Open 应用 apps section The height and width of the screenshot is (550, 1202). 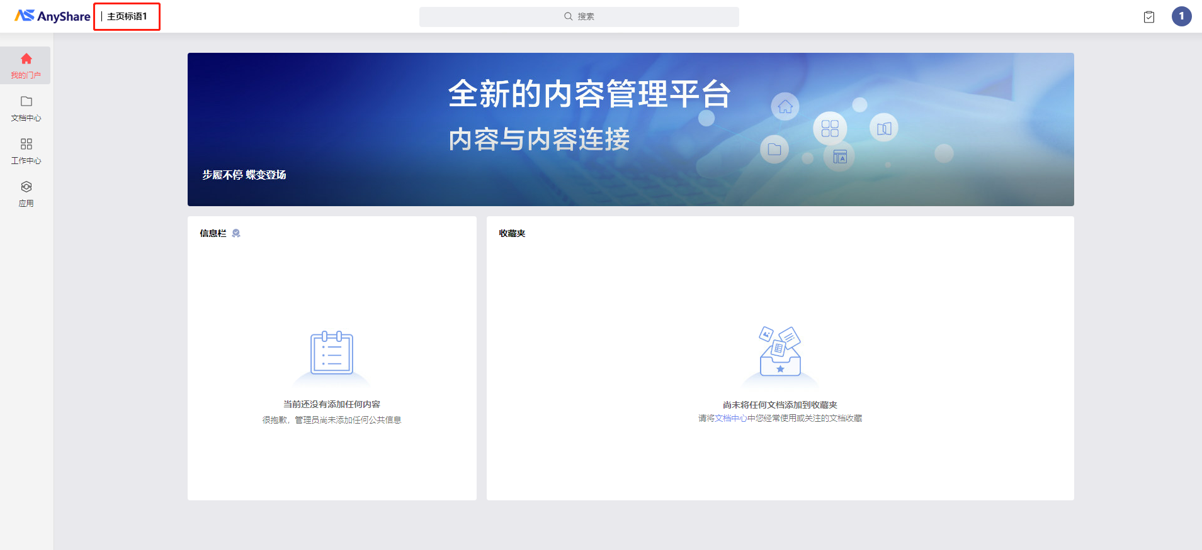(26, 194)
